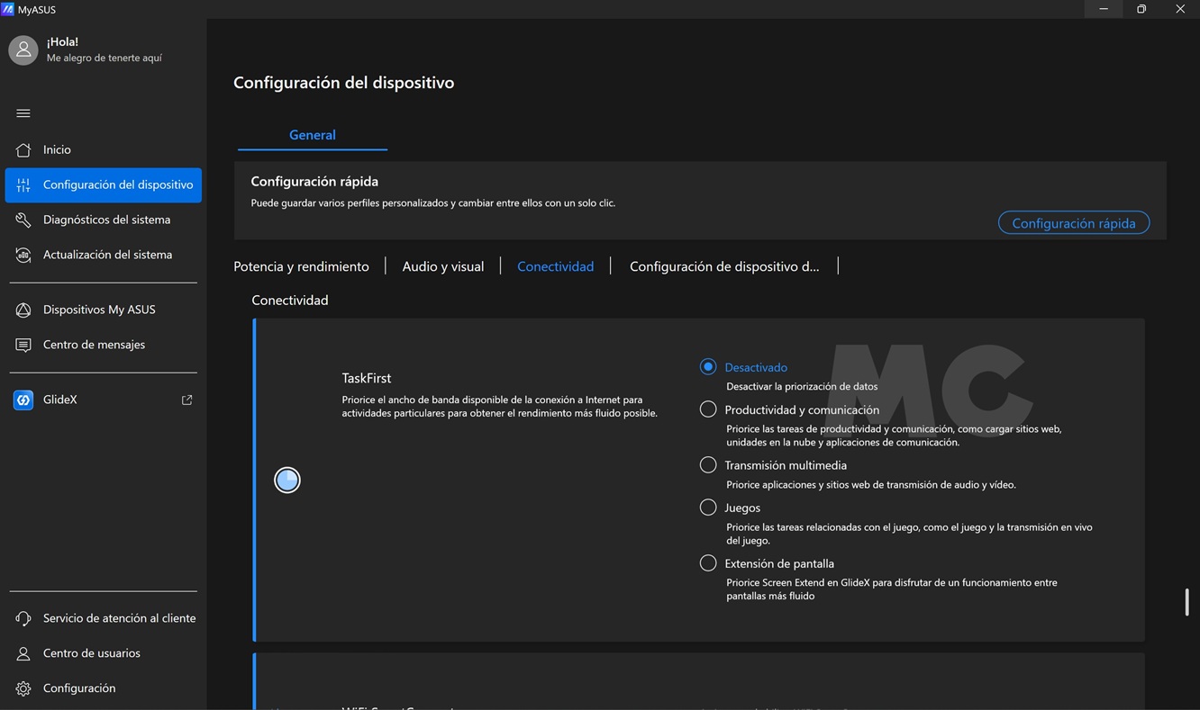This screenshot has width=1200, height=710.
Task: Click the vertical scrollbar thumb
Action: coord(1186,602)
